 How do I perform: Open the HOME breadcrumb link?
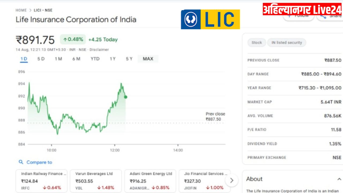21,10
